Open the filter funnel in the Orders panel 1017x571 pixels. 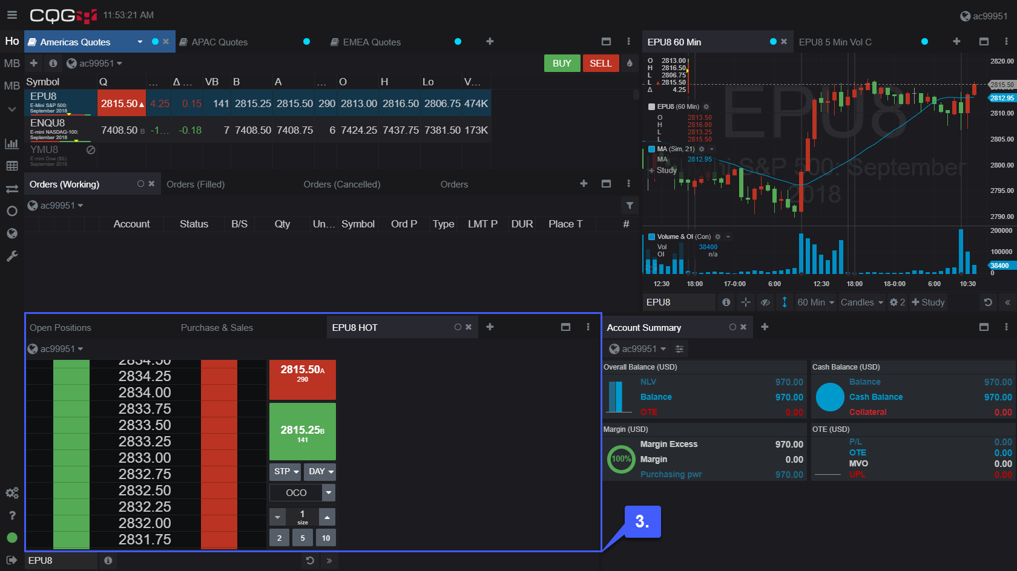[630, 206]
